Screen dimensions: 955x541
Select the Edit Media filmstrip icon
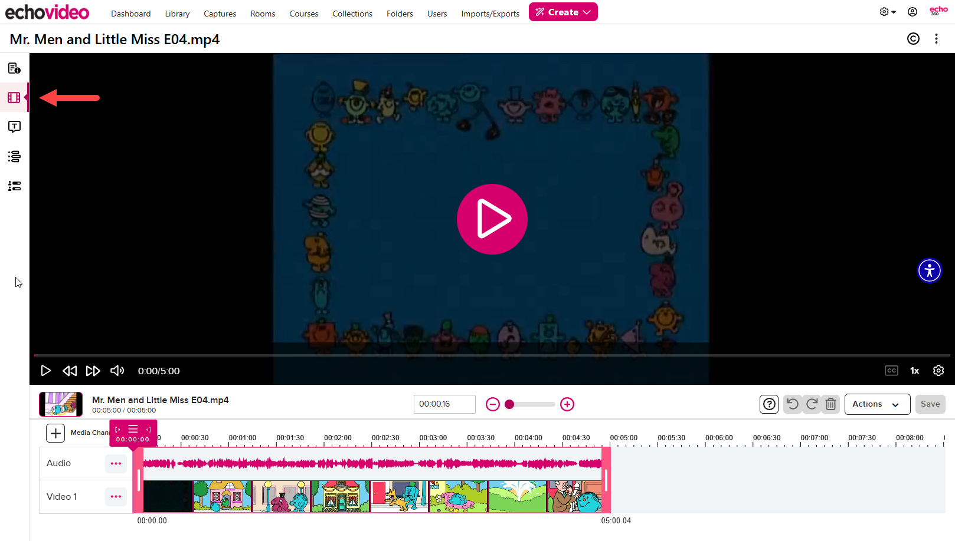click(x=14, y=98)
